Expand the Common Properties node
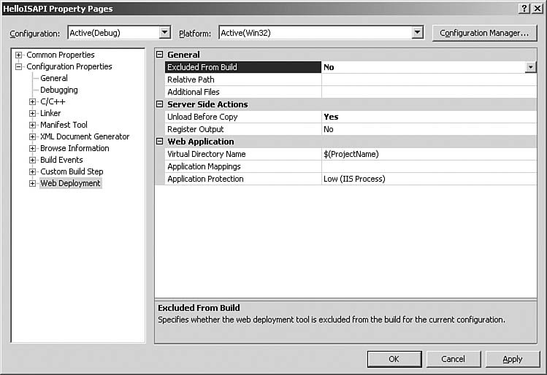The image size is (547, 375). pos(18,55)
